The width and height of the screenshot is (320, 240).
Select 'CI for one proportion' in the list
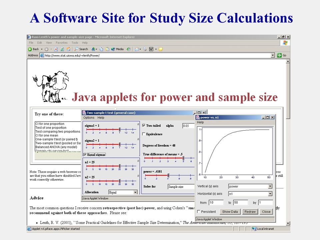click(50, 124)
